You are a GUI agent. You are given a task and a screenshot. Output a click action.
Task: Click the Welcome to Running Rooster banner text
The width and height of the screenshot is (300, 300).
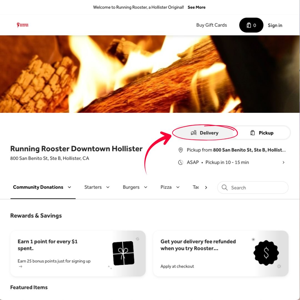coord(138,7)
